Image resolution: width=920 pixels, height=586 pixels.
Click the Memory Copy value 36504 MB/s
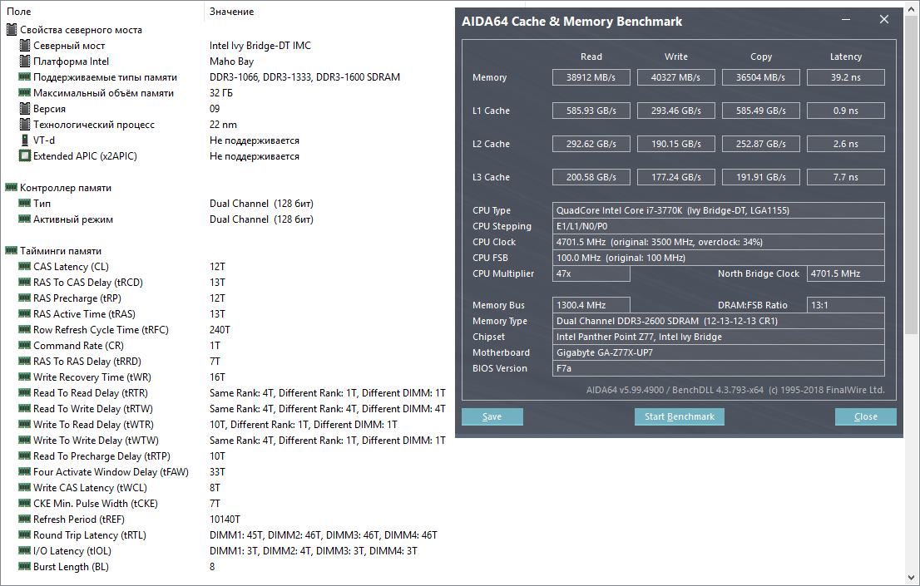tap(760, 77)
